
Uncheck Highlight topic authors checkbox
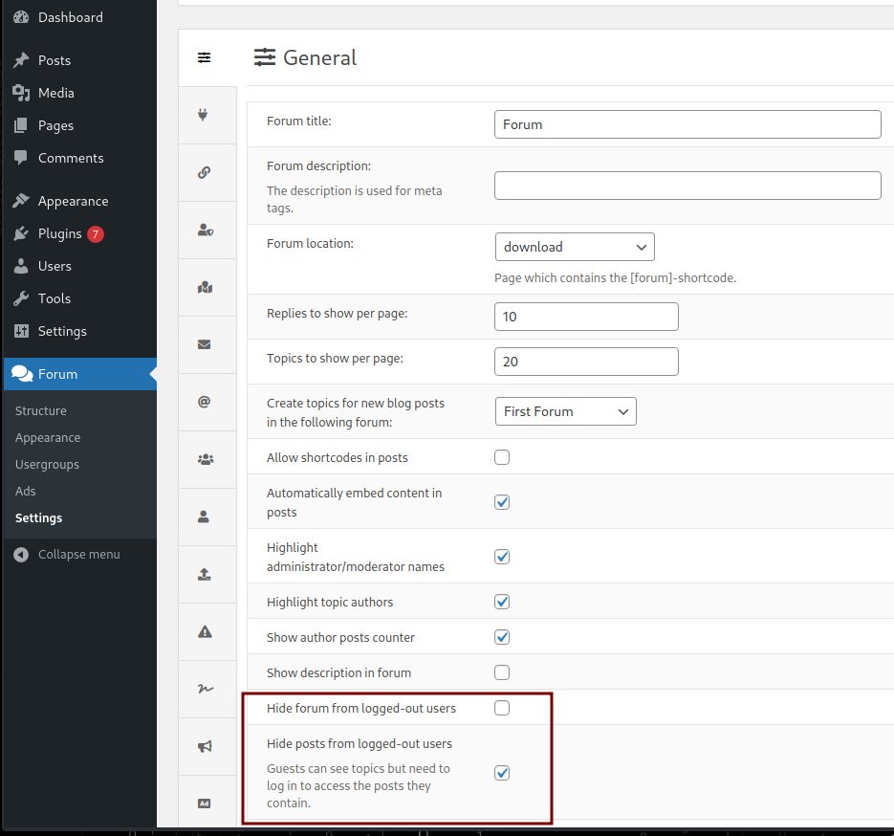[x=502, y=602]
